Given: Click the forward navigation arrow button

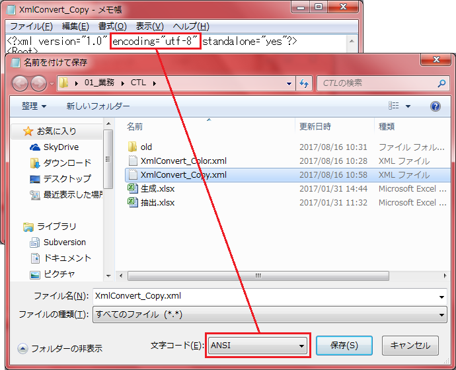Looking at the screenshot, I should 38,83.
